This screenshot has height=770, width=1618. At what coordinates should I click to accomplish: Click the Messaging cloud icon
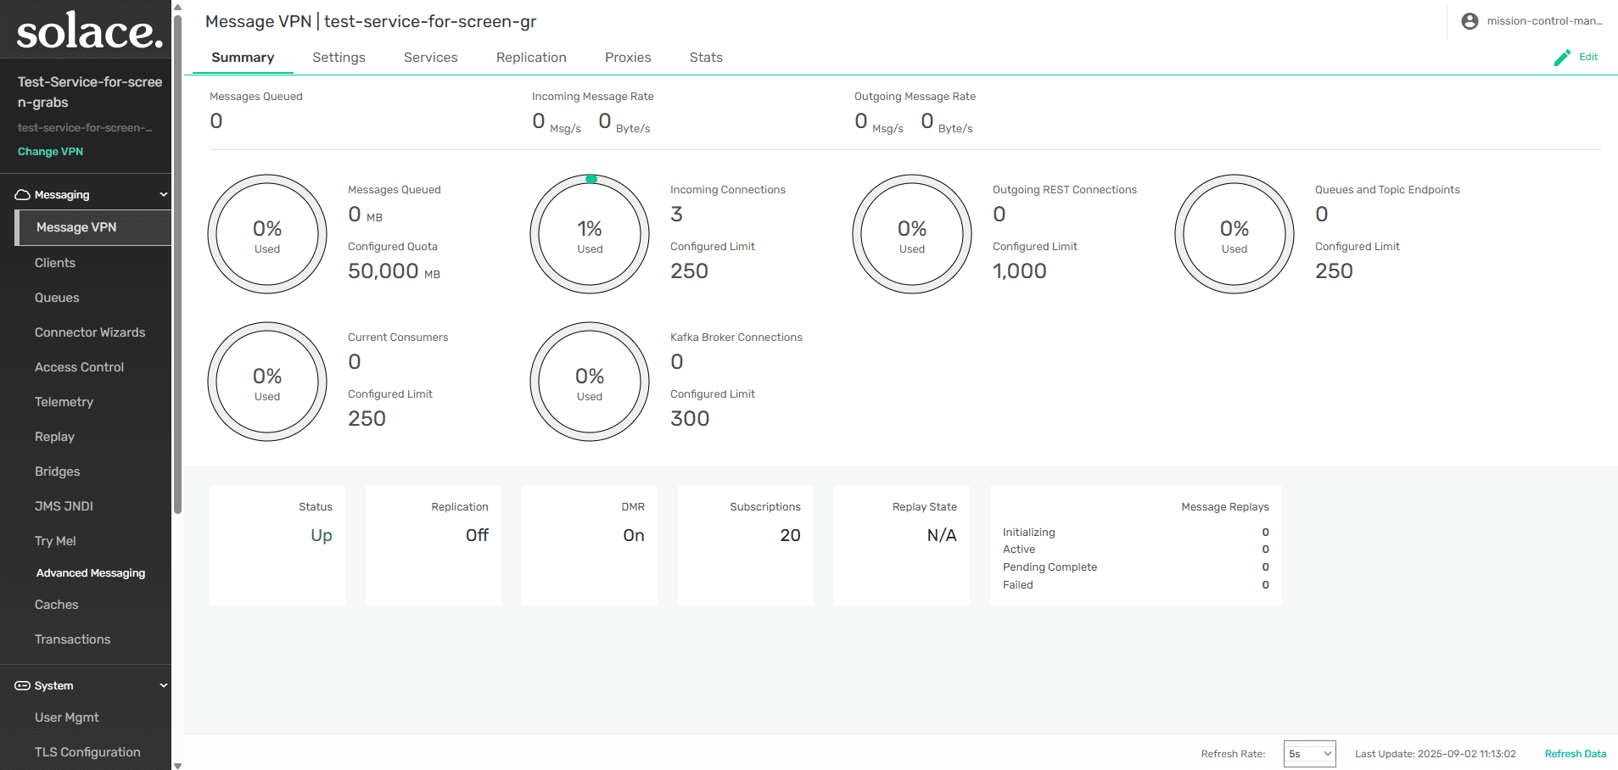click(23, 195)
